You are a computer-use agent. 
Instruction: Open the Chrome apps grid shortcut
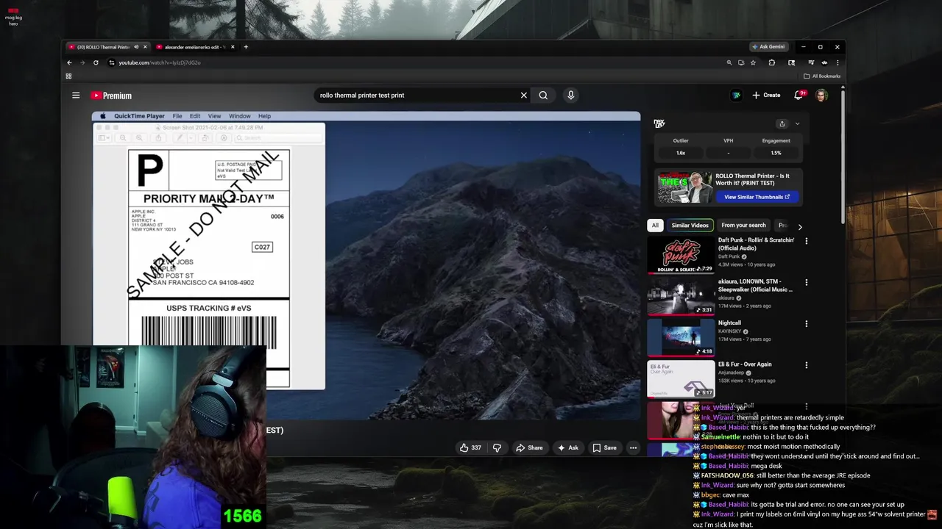68,76
